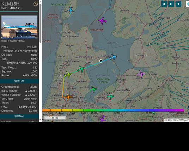189x151 pixels.
Task: Click the type value E190
Action: click(x=34, y=58)
